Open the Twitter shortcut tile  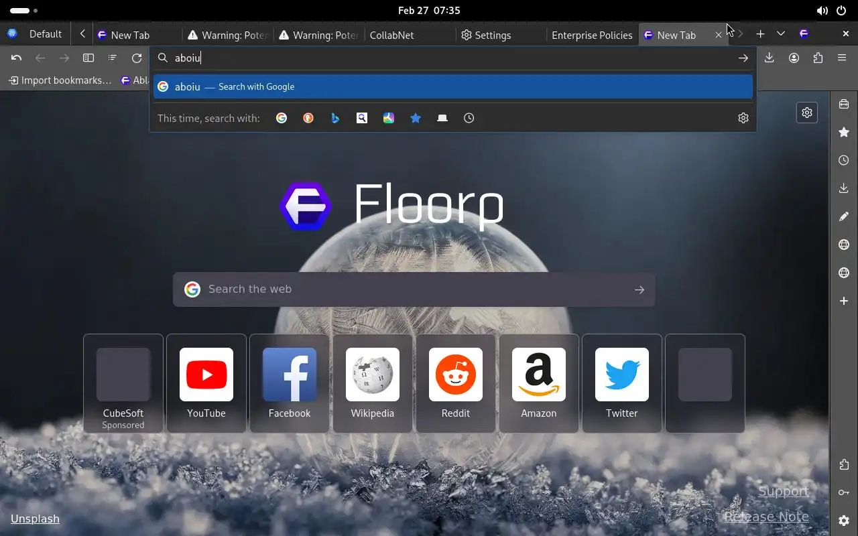[622, 383]
